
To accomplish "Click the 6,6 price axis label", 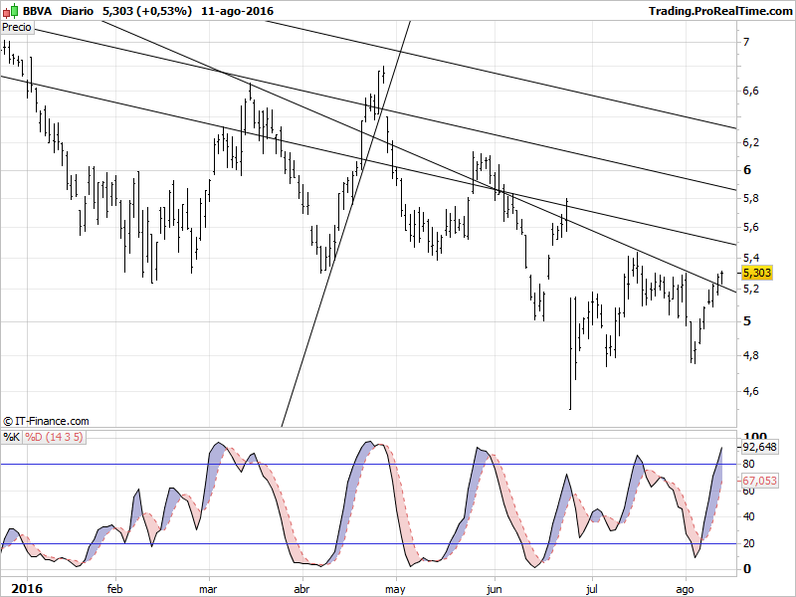I will [x=751, y=92].
